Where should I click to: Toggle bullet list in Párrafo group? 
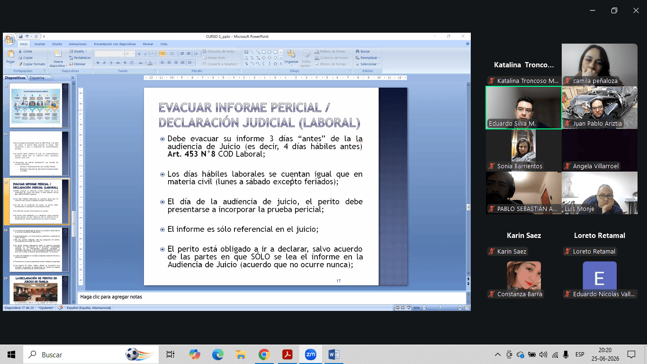[x=162, y=54]
